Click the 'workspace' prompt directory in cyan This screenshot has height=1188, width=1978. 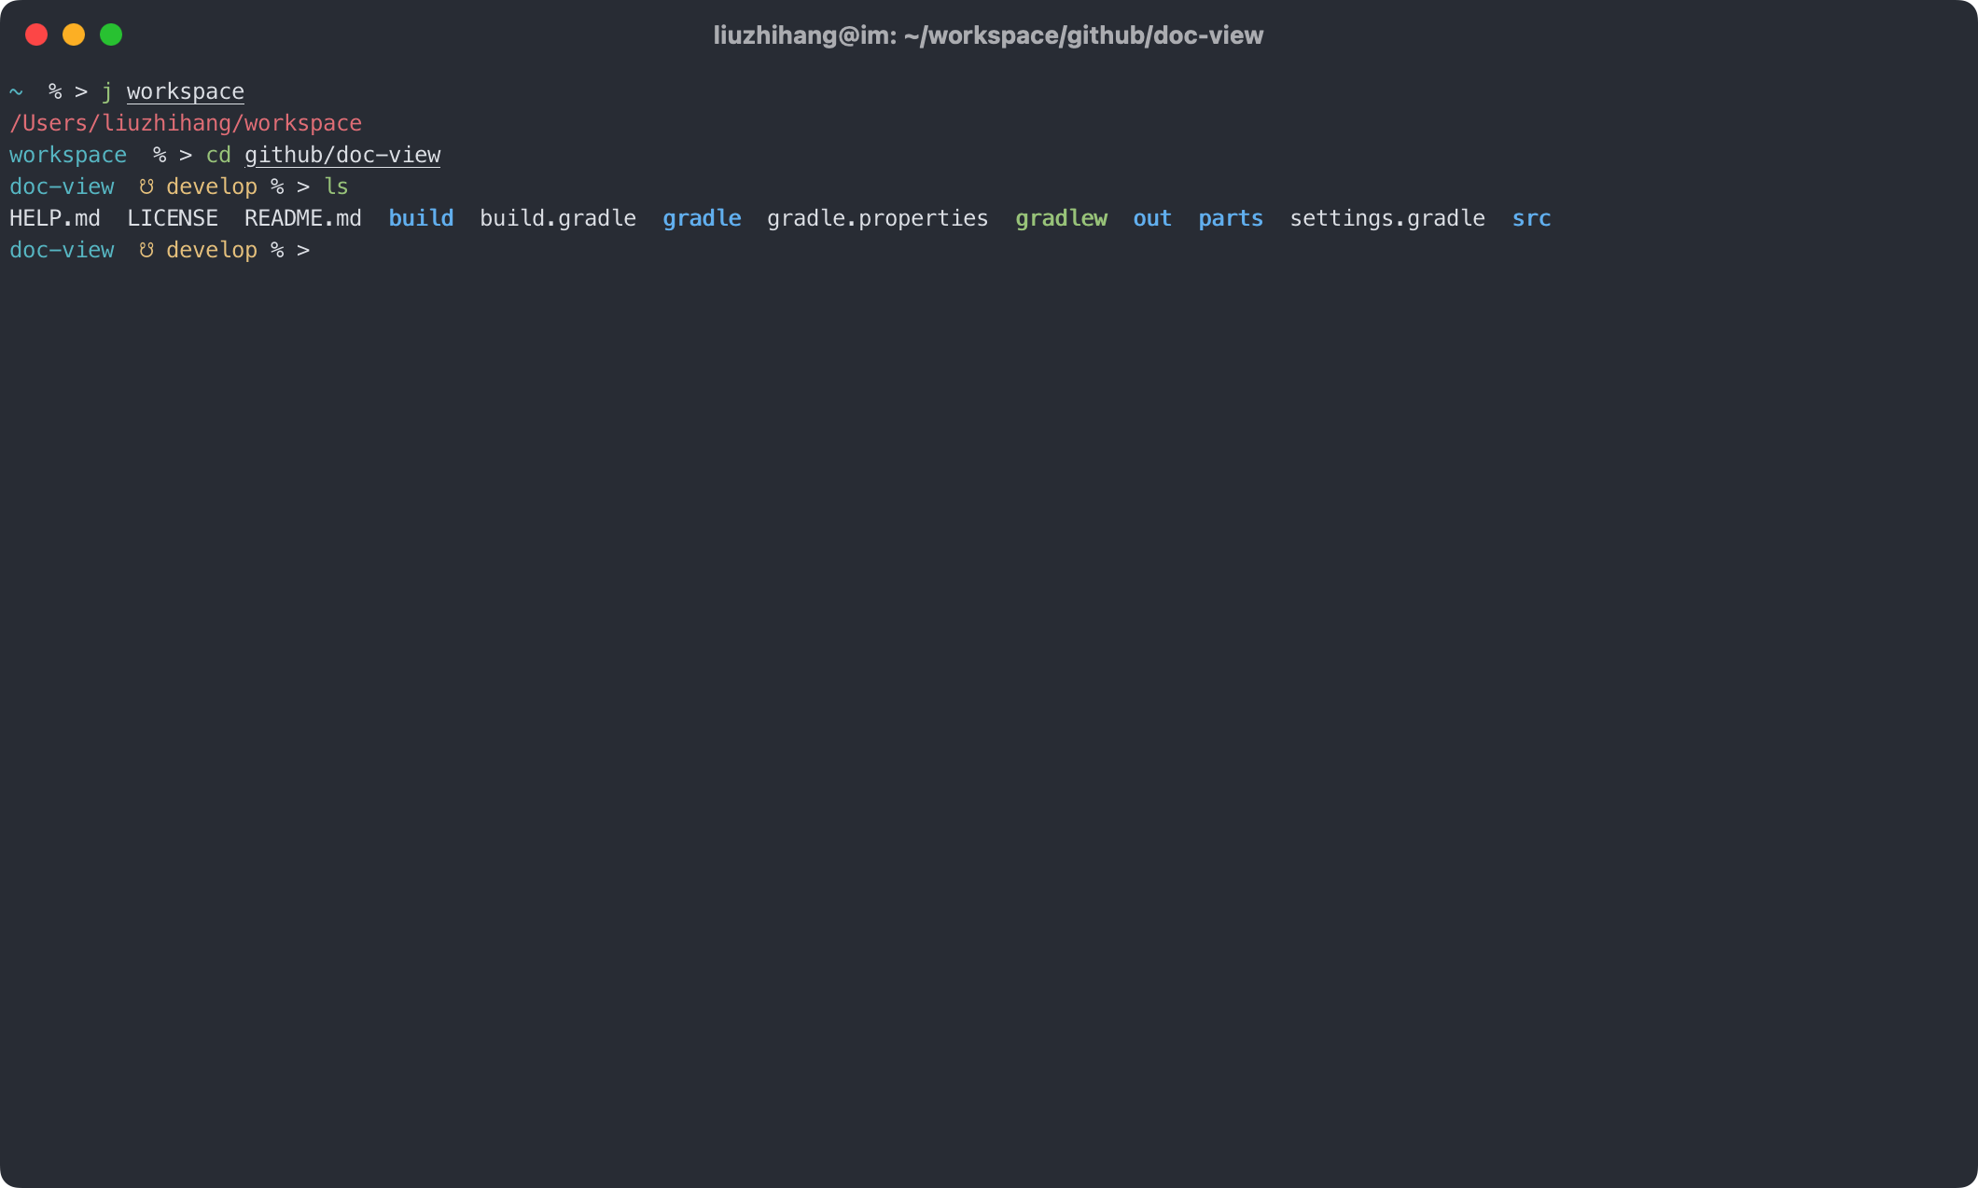[x=68, y=155]
